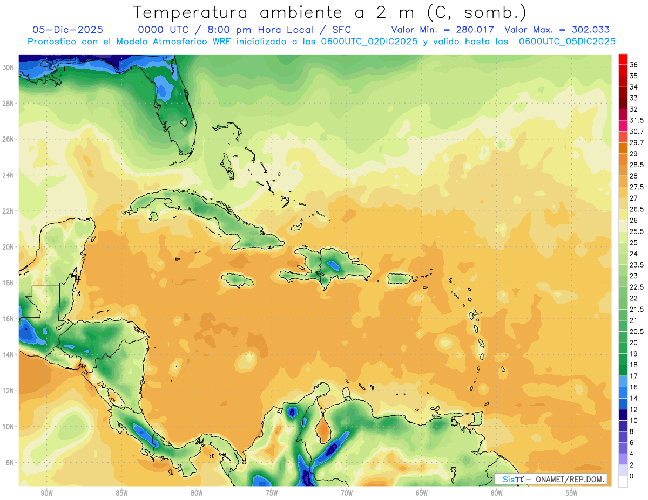Image resolution: width=648 pixels, height=500 pixels.
Task: Click the 14N latitude label
Action: (9, 354)
